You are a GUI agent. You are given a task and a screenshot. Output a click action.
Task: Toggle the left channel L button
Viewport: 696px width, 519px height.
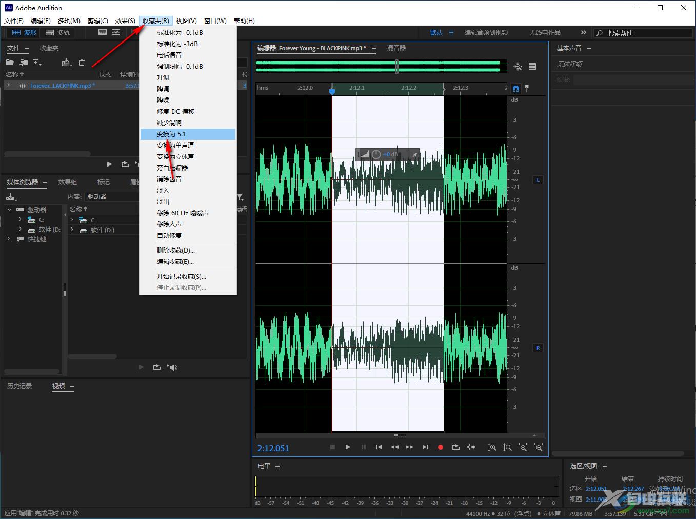click(538, 180)
